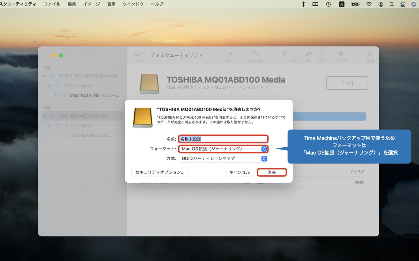
Task: Open the ファイル menu
Action: click(52, 4)
